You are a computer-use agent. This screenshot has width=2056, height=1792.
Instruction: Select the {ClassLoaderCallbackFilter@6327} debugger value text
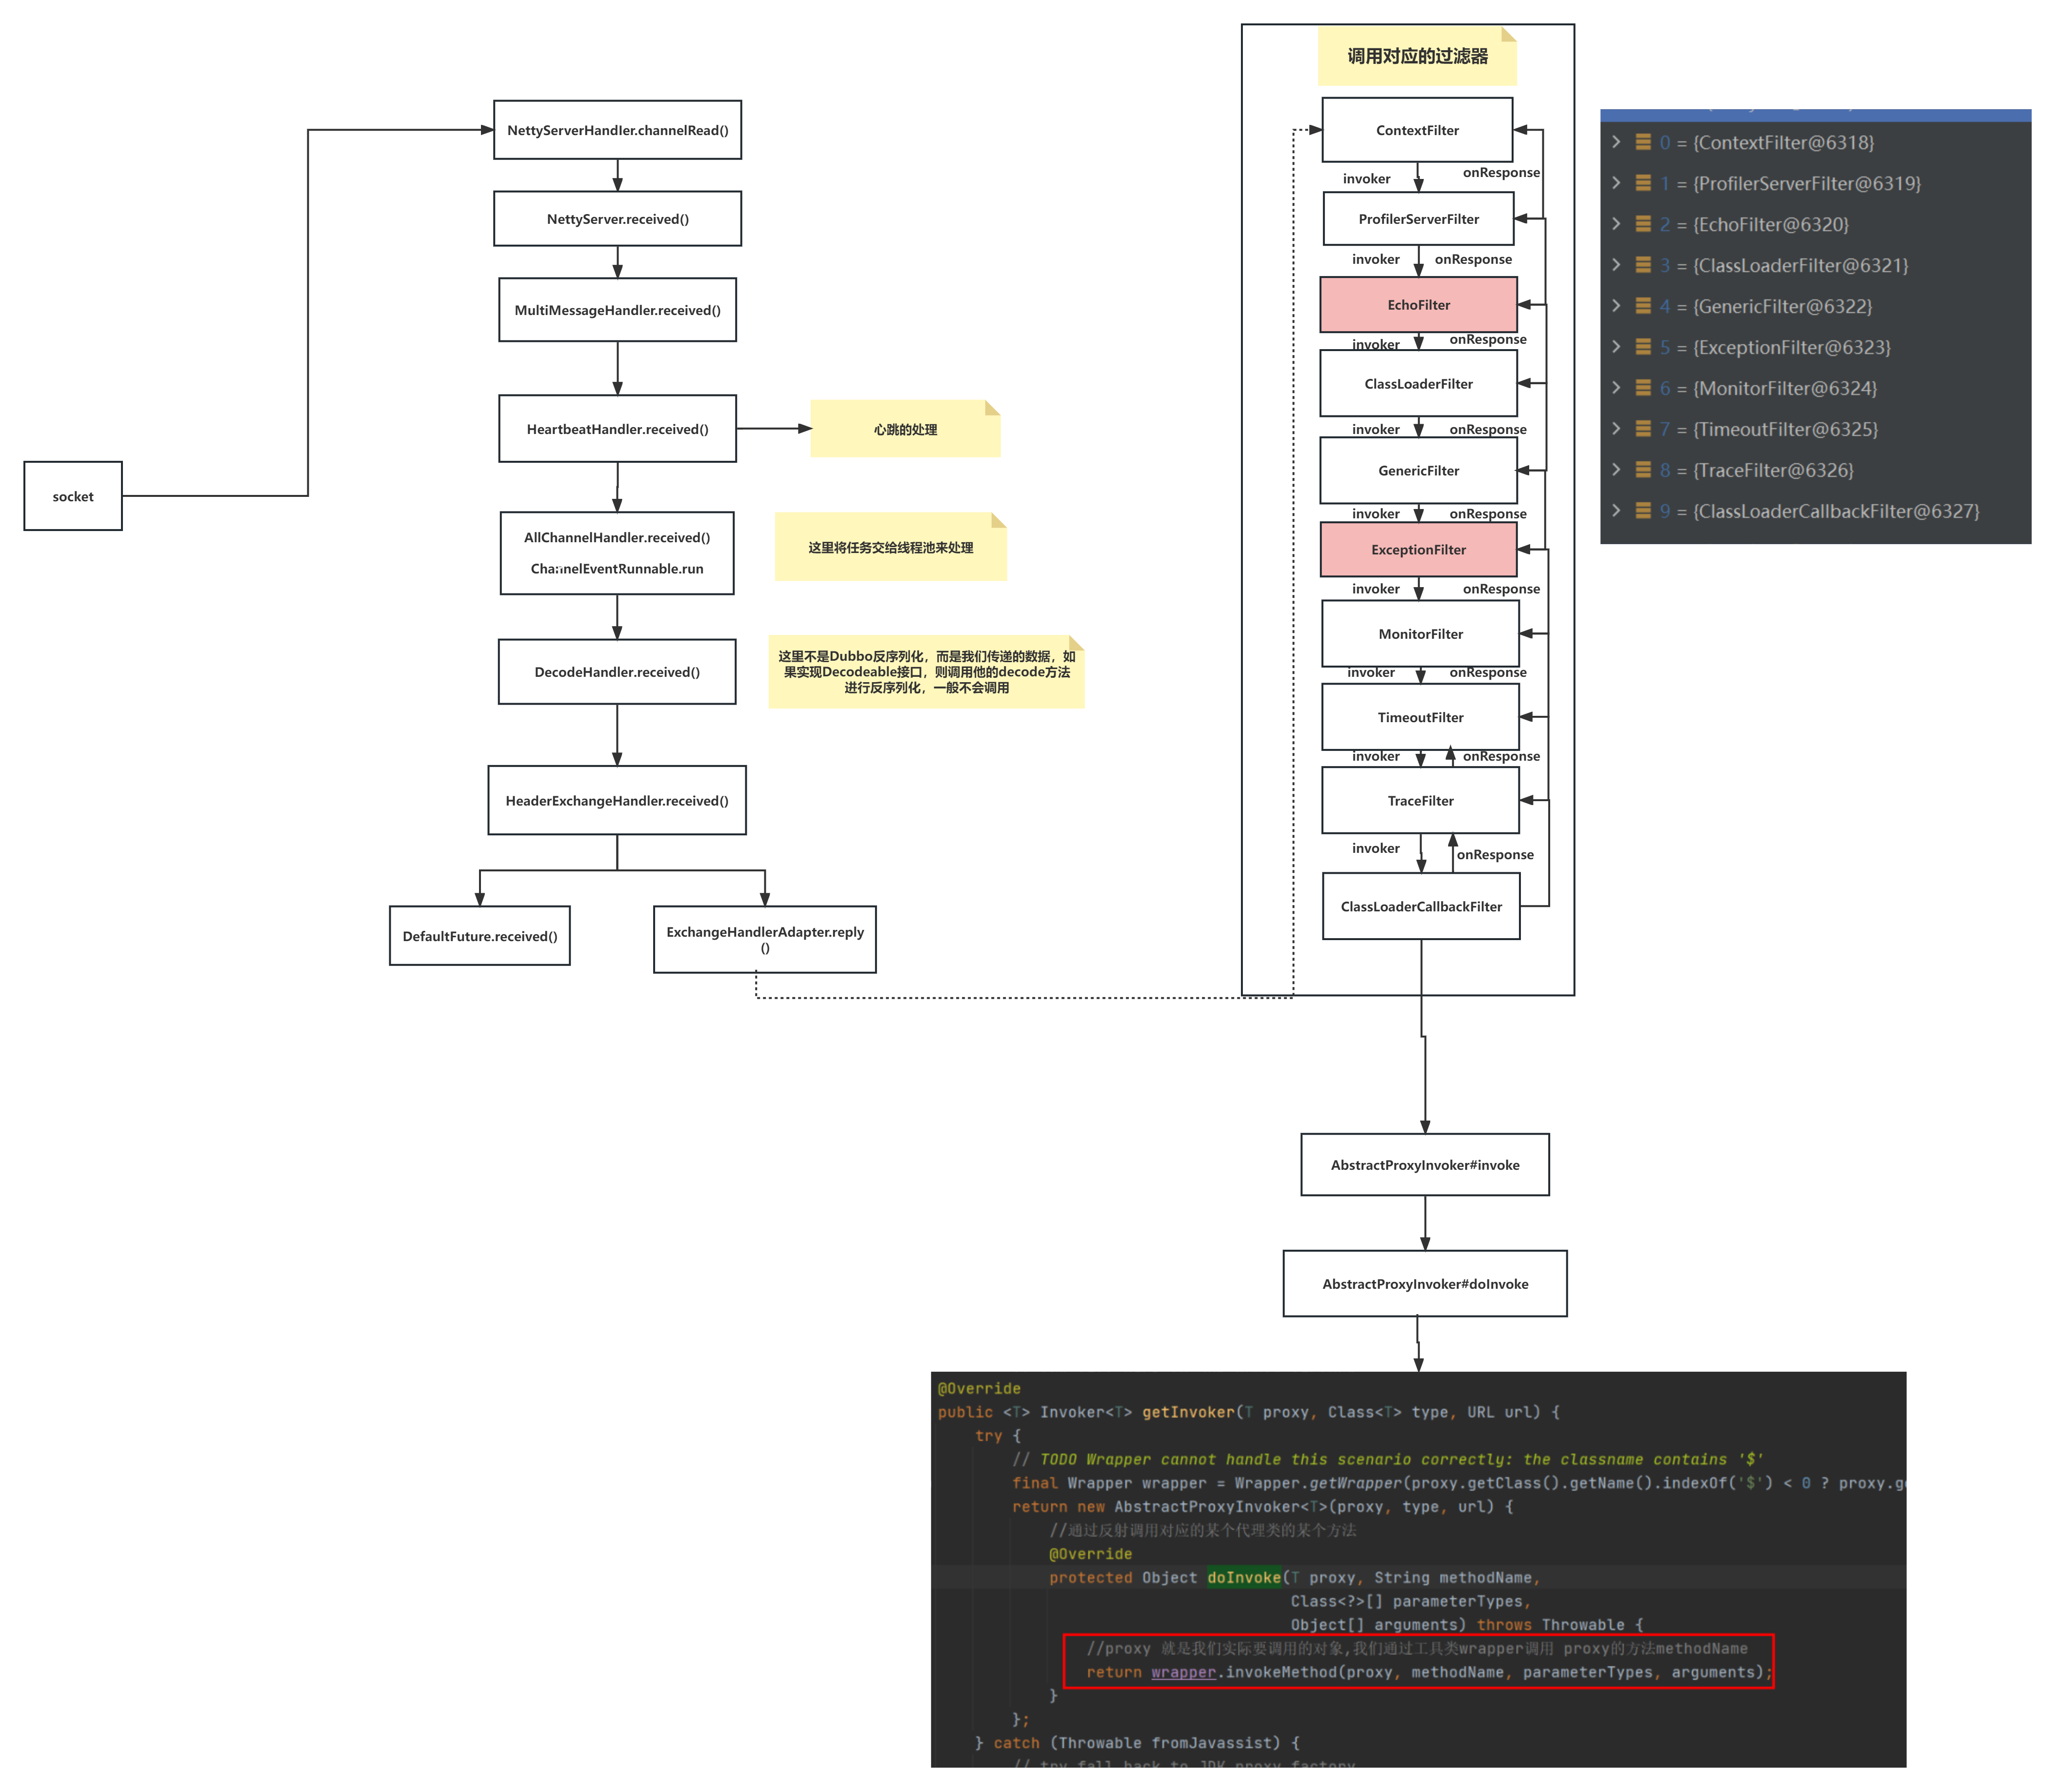click(1837, 512)
